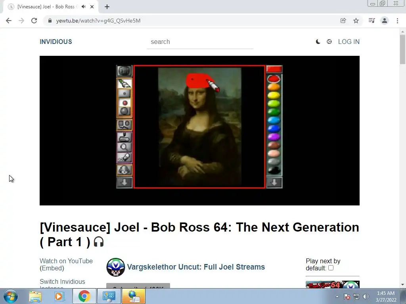
Task: Choose the medium red dot brush size
Action: (124, 103)
